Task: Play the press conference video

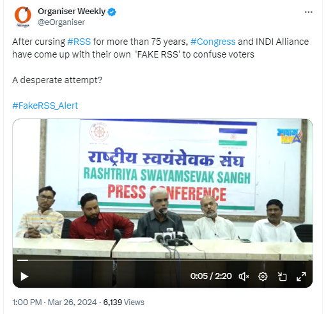Action: [24, 276]
